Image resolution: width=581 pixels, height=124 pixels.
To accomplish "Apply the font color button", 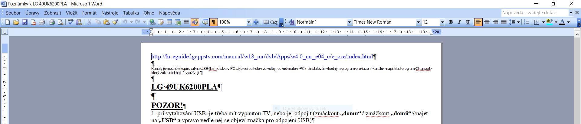I will 562,22.
